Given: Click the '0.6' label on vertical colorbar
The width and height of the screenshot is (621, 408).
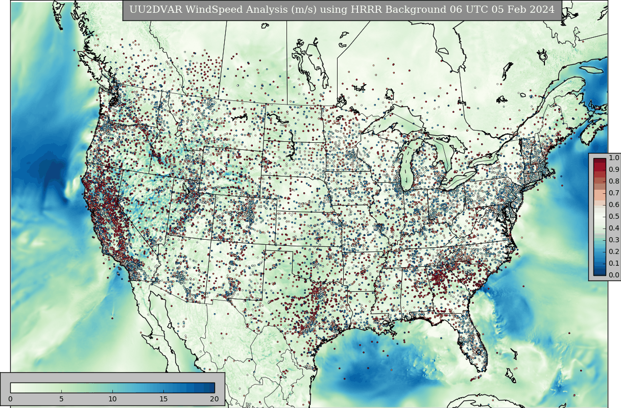Looking at the screenshot, I should (614, 205).
